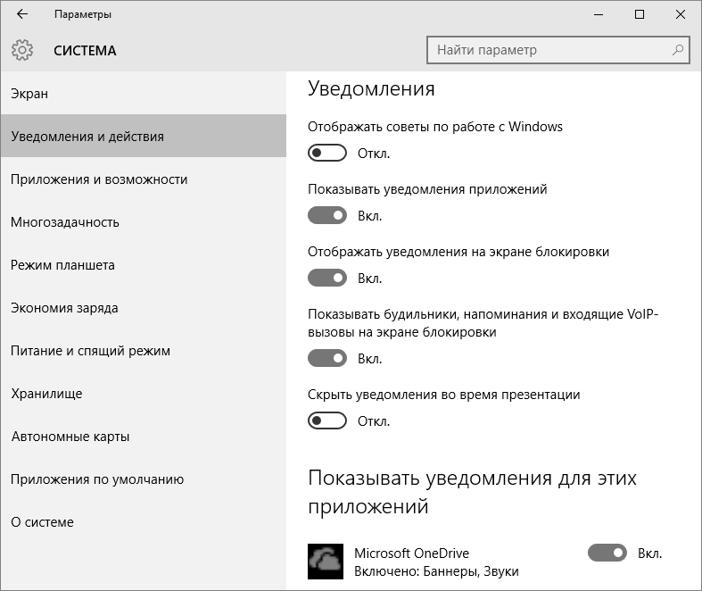Screen dimensions: 702x591
Task: Enable Windows tips toggle
Action: tap(326, 154)
